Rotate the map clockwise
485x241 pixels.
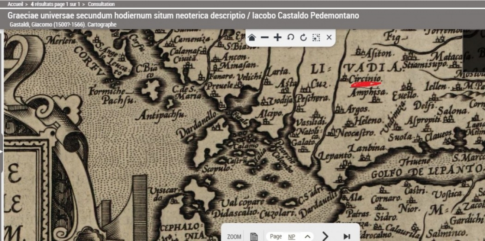click(303, 38)
